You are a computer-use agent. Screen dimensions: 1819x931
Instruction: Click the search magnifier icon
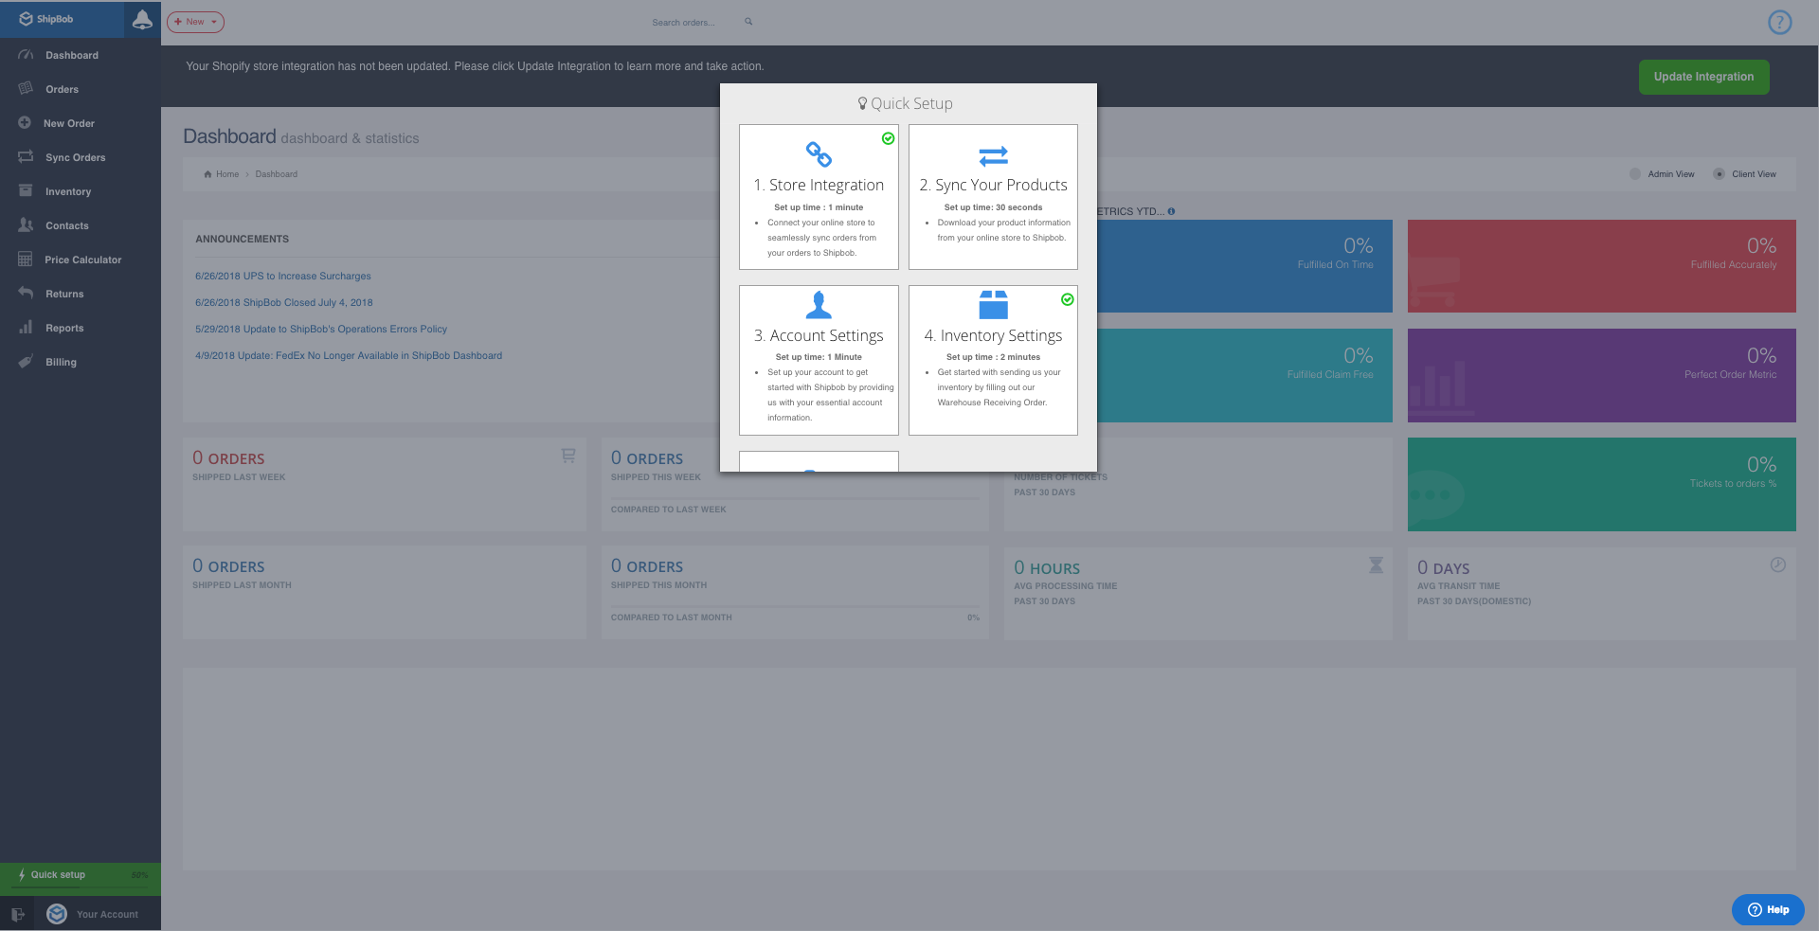(748, 22)
